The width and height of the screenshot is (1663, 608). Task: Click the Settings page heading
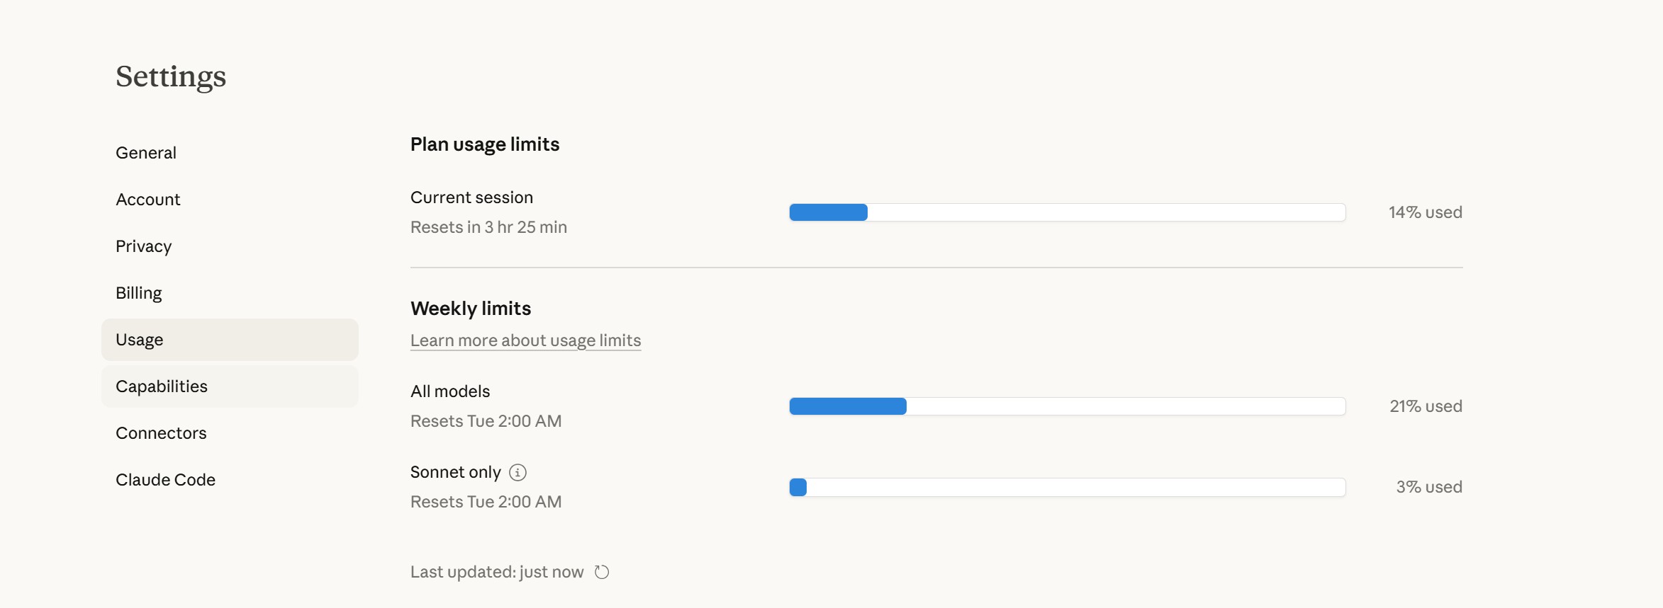tap(171, 76)
